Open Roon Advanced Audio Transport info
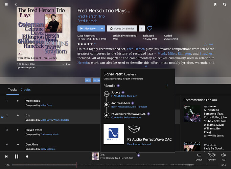Viewport: 231px width, 169px height. click(129, 107)
